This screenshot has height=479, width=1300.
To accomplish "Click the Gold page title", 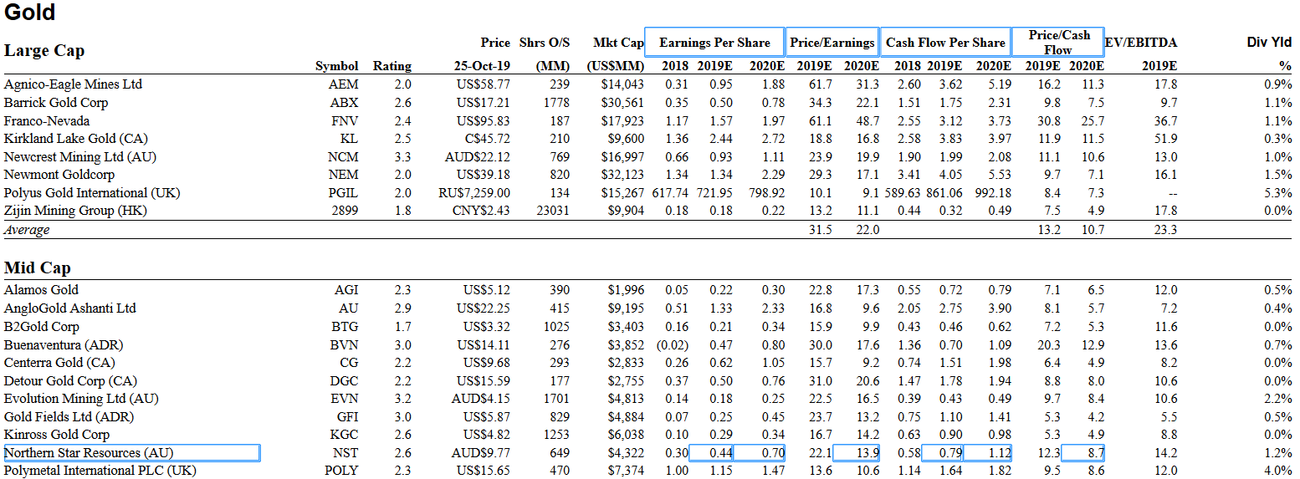I will click(30, 13).
